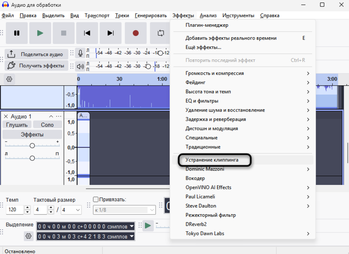Click the Pause transport button
The width and height of the screenshot is (349, 254).
point(17,33)
